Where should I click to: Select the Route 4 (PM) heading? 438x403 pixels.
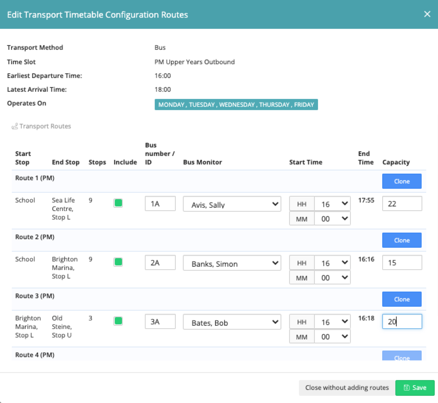coord(35,355)
